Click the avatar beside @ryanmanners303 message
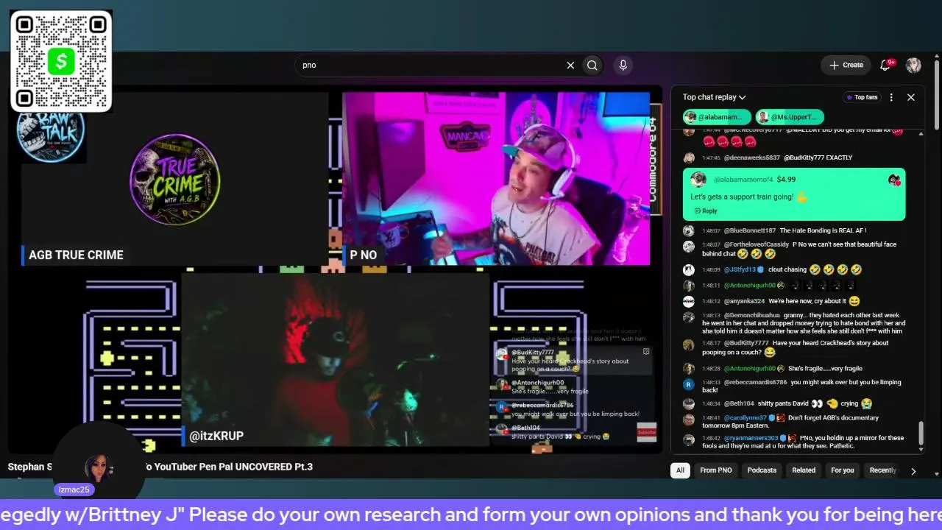The height and width of the screenshot is (530, 942). click(689, 440)
